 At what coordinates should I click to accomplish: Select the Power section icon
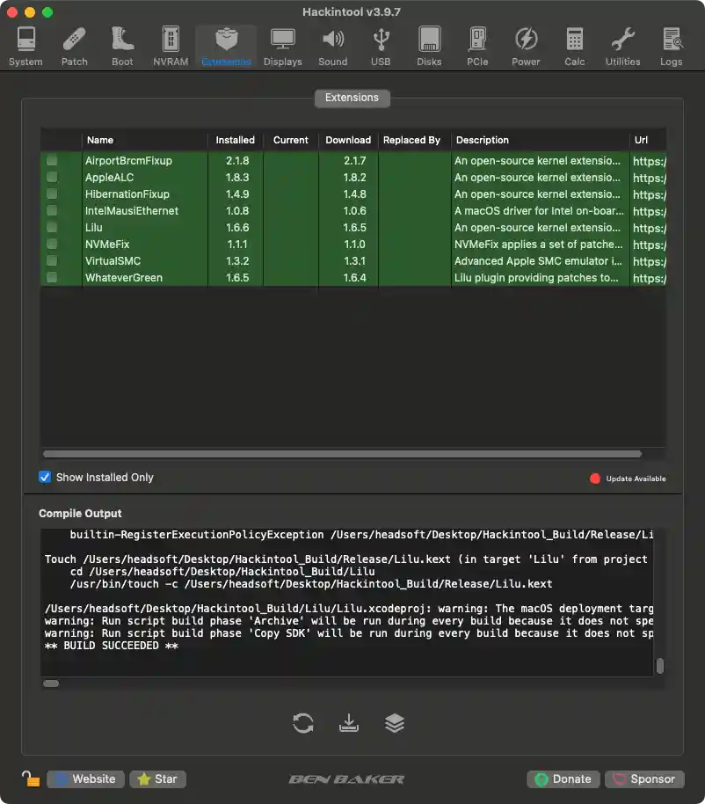[526, 44]
